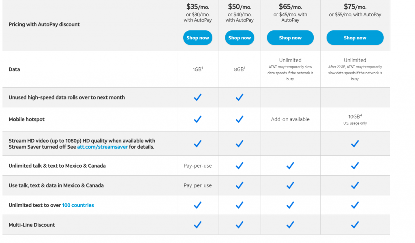
Task: Click Add-on available in Mobile hotspot row
Action: point(290,119)
